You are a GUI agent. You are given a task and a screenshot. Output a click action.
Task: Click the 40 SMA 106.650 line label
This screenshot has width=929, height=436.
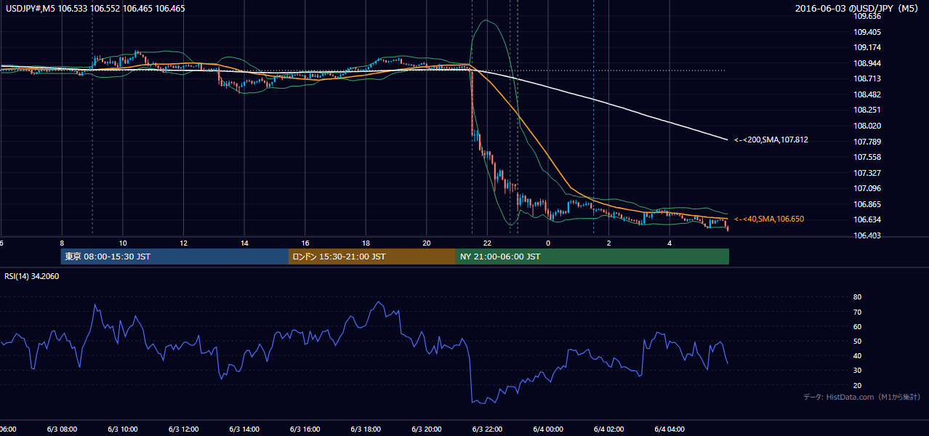click(x=769, y=219)
